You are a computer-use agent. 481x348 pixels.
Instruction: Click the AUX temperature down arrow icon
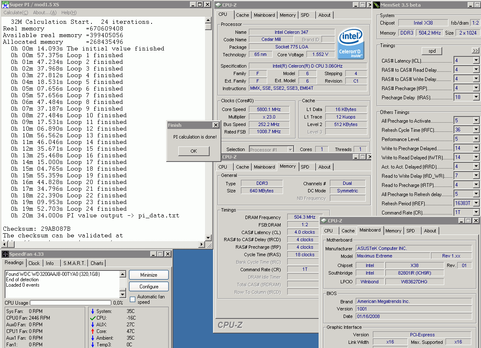93,325
